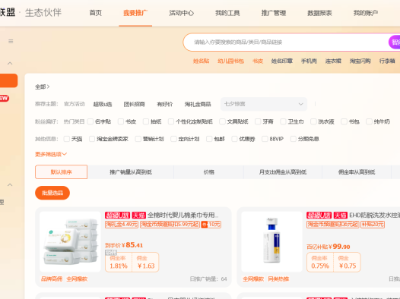Sort by 推广销量从高到低
This screenshot has width=400, height=299.
pyautogui.click(x=131, y=172)
